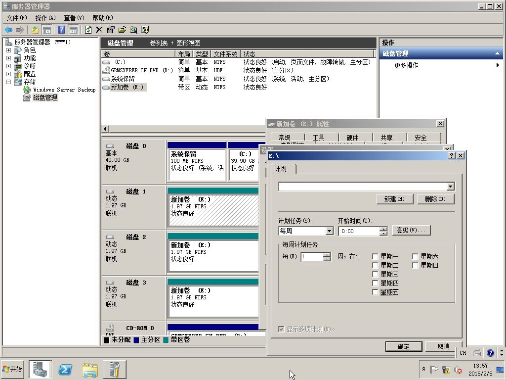
Task: Expand the 更多操作 submenu arrow
Action: 498,65
